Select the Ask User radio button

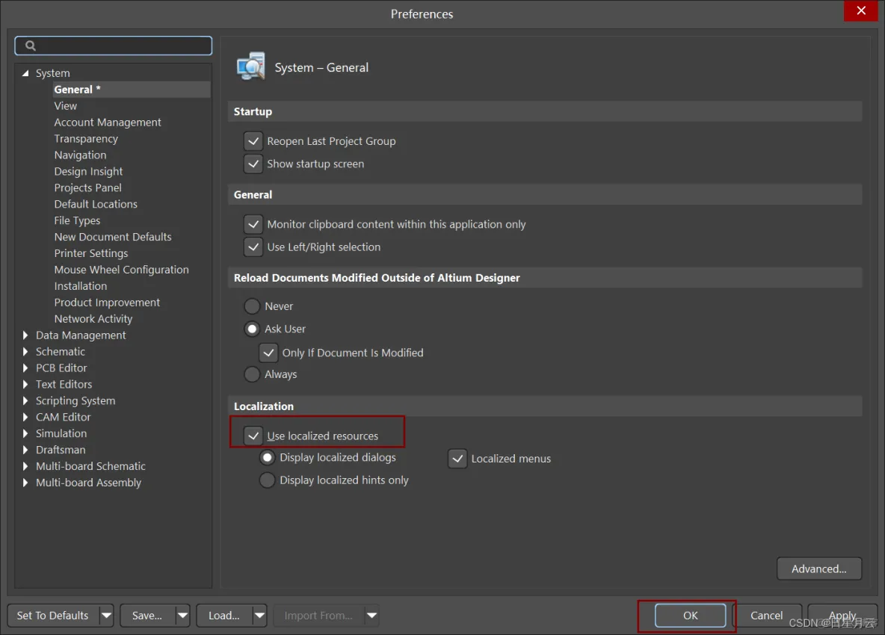pos(252,329)
